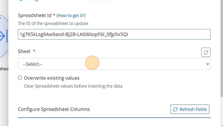
Task: Select the arrow node icon on the canvas
Action: 4,36
